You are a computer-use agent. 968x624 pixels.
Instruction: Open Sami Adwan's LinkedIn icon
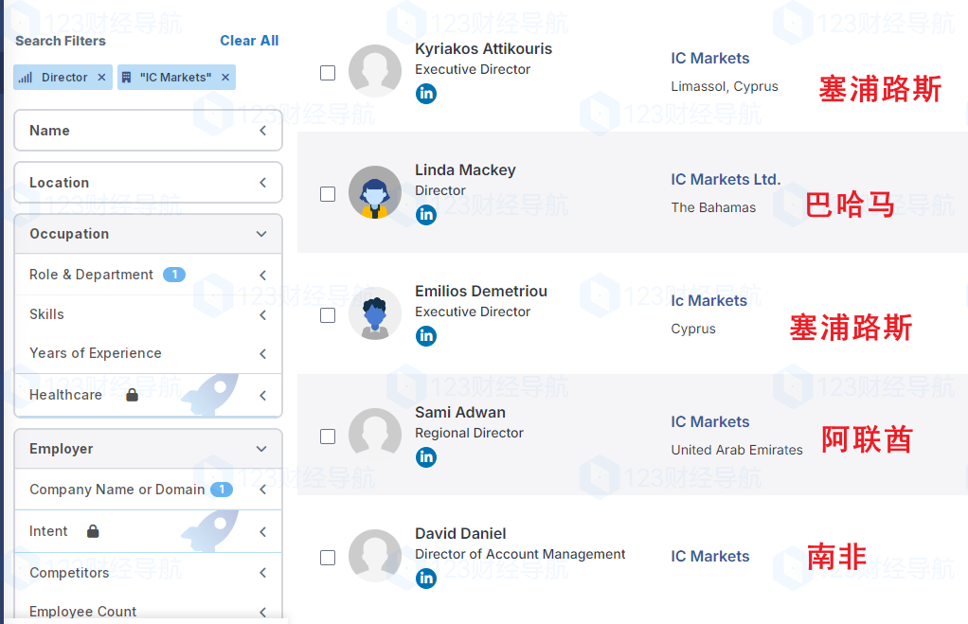[x=426, y=457]
